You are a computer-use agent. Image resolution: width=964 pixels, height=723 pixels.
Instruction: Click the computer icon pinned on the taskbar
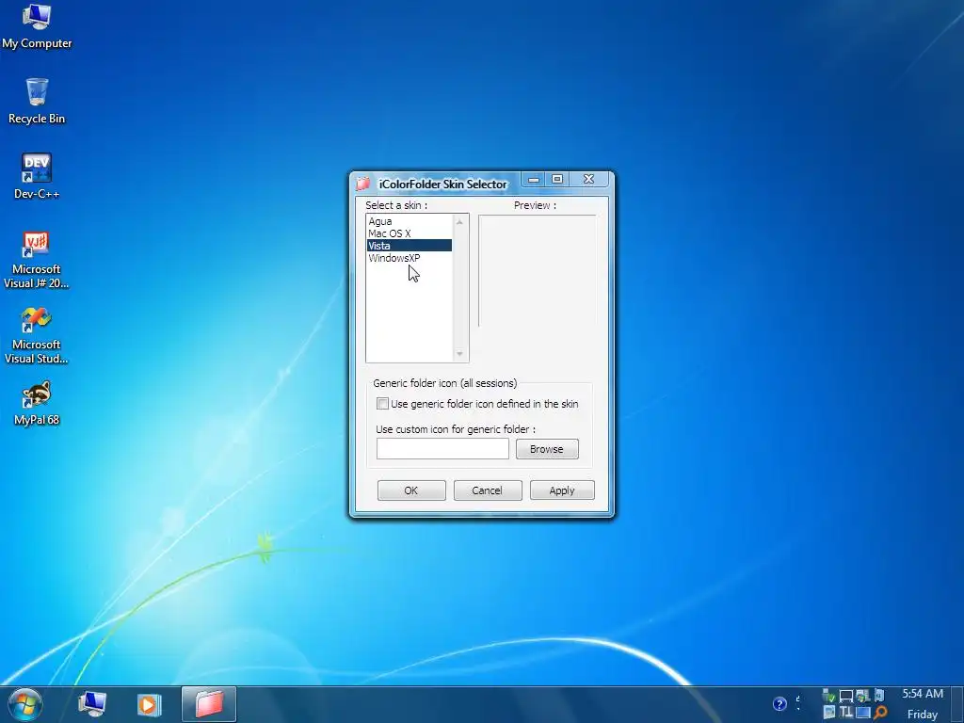(x=92, y=704)
